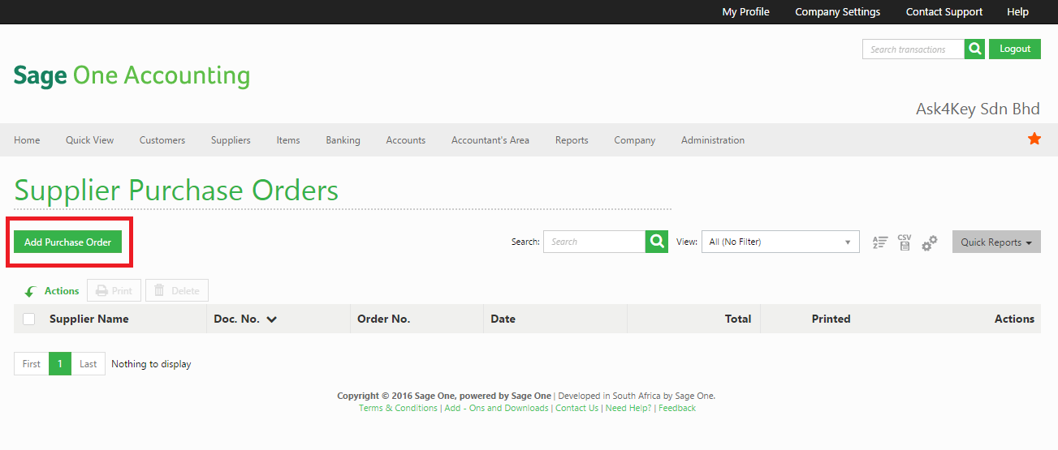1058x450 pixels.
Task: Open the Accountant's Area menu
Action: 490,140
